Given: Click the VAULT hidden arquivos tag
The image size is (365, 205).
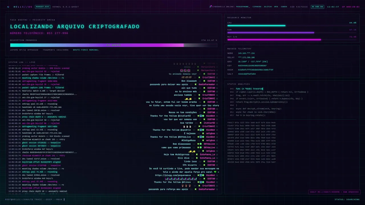Looking at the screenshot, I should 334,192.
